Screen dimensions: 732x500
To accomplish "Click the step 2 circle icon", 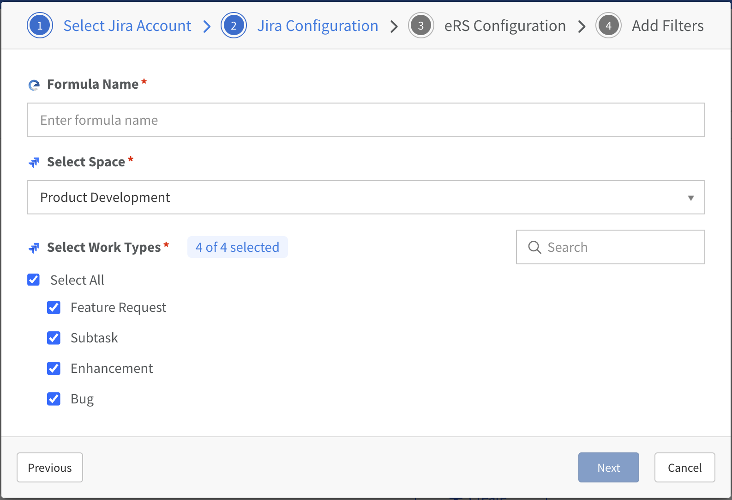I will pyautogui.click(x=234, y=25).
